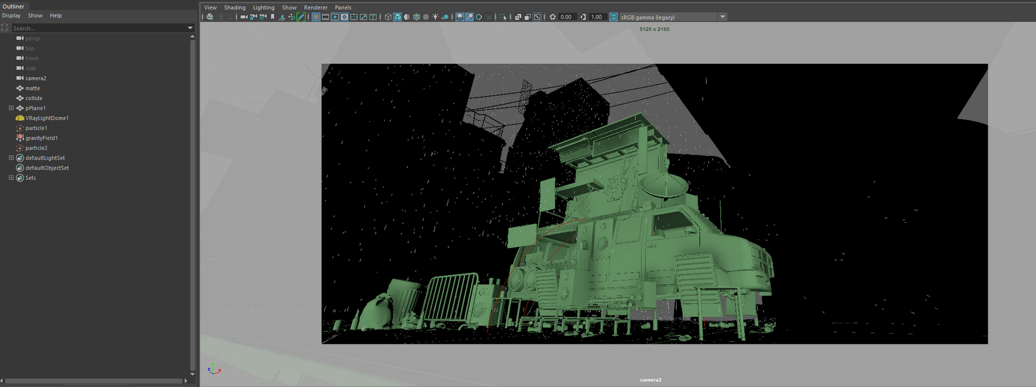Select the gravityField1 node
This screenshot has width=1036, height=387.
pyautogui.click(x=41, y=138)
